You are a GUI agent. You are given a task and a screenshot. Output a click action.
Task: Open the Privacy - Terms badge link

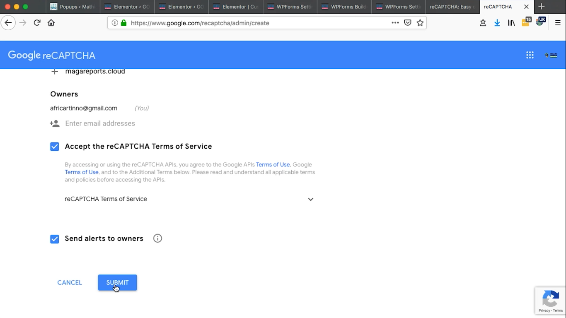click(x=550, y=311)
